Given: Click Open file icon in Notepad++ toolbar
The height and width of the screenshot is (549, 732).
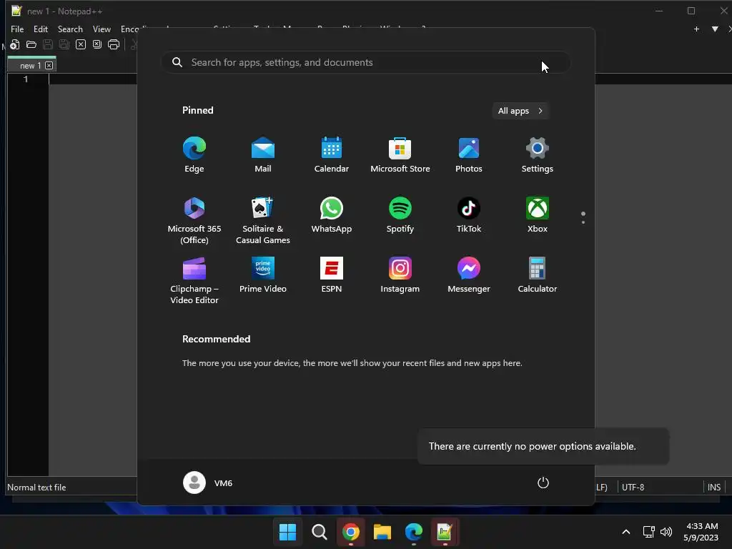Looking at the screenshot, I should [31, 45].
